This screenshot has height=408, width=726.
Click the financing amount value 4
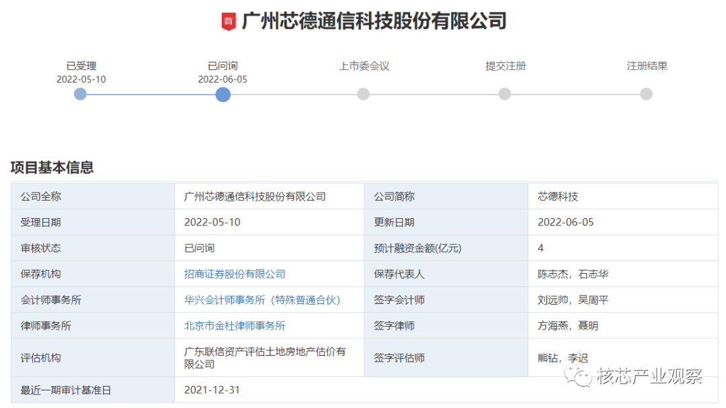click(540, 248)
